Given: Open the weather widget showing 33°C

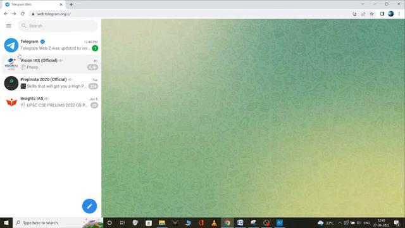Looking at the screenshot, I should click(326, 223).
